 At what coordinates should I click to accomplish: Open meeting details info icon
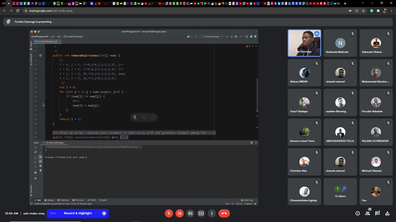pyautogui.click(x=357, y=213)
